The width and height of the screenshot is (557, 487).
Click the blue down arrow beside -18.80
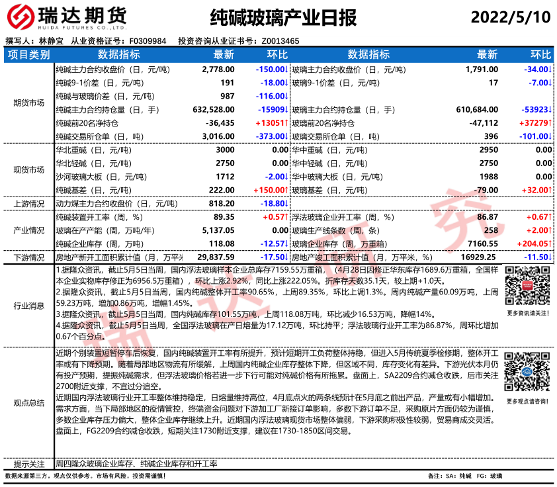[286, 204]
